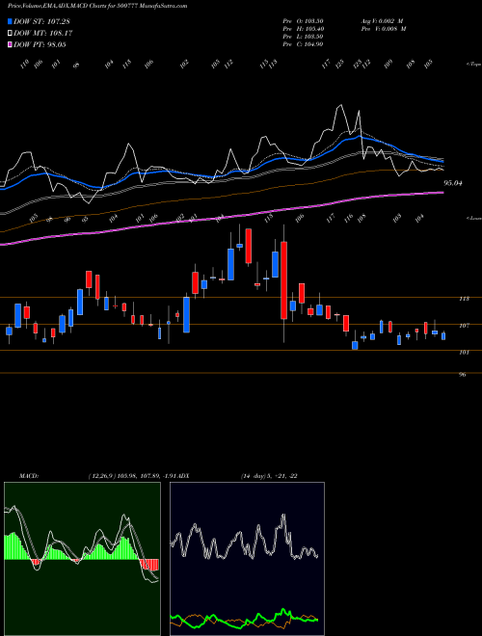Image resolution: width=482 pixels, height=636 pixels.
Task: Click inside the dark blue ADX chart panel
Action: pos(247,559)
